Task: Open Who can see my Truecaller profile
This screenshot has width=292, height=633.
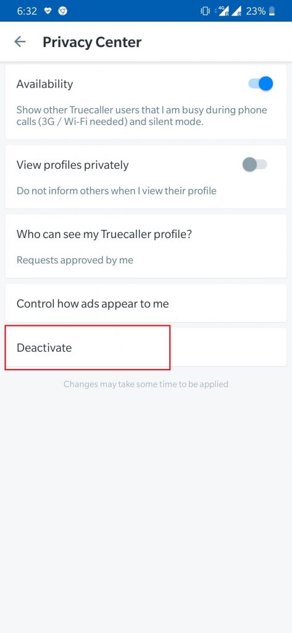Action: 146,246
